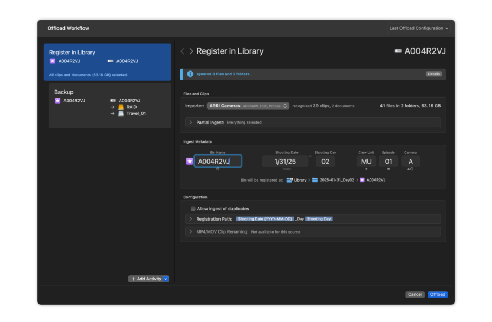
Task: Click 'Everything selected' text in Partial Ingest
Action: 244,123
